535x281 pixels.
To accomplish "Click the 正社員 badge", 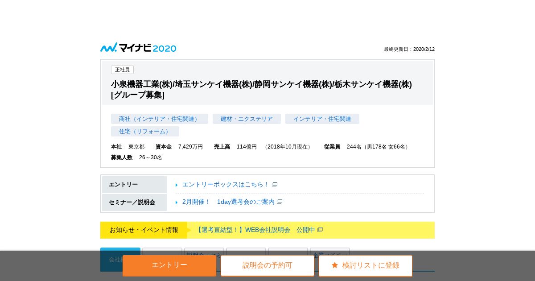I will (x=122, y=70).
